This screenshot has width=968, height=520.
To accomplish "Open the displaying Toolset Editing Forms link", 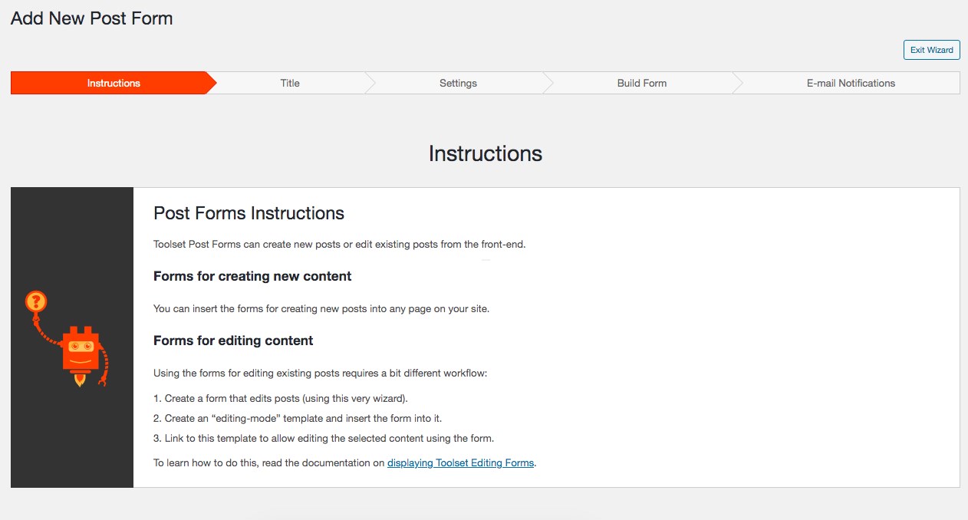I will 460,462.
